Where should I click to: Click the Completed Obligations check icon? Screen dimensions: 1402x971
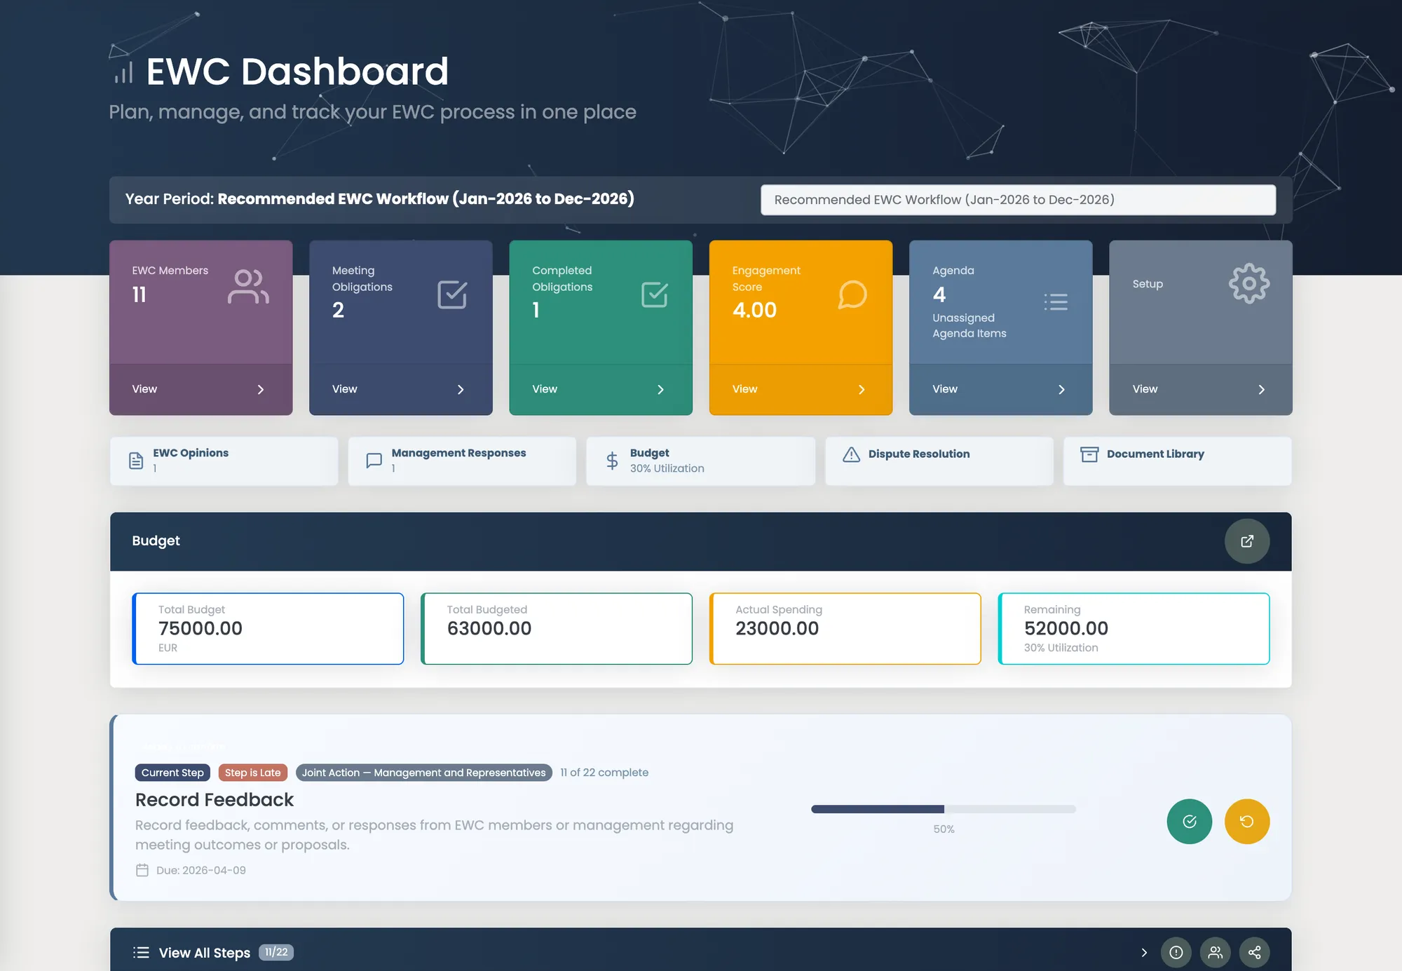[x=654, y=294]
